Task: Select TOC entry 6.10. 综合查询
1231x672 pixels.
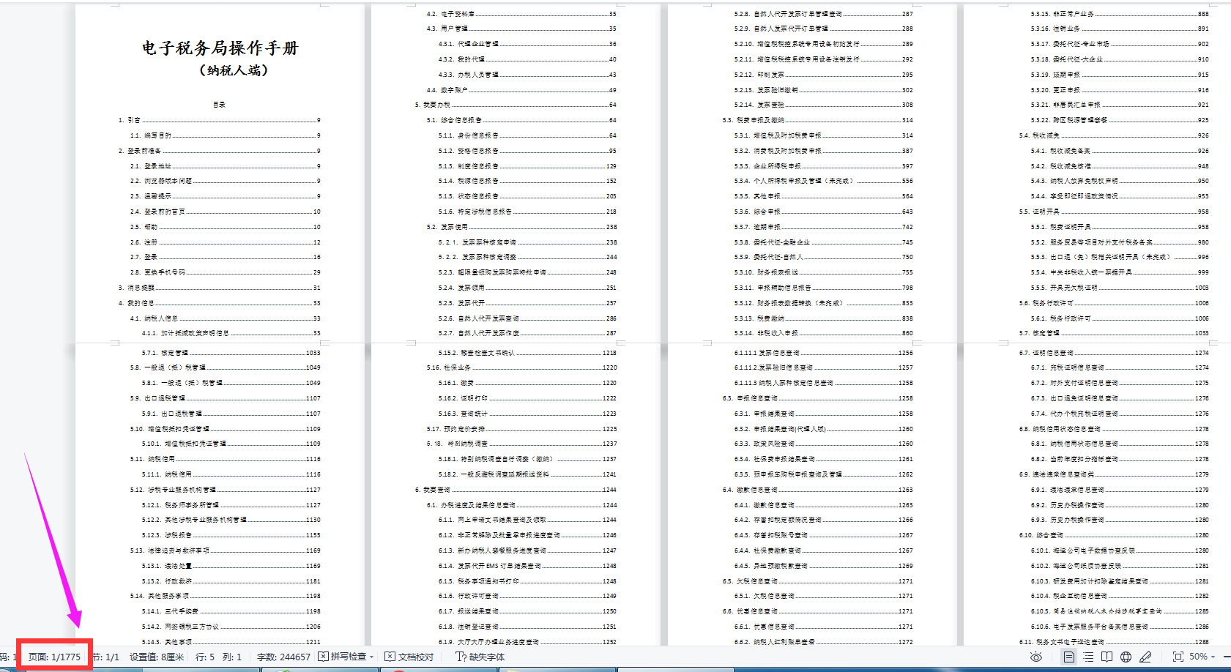Action: 1114,535
